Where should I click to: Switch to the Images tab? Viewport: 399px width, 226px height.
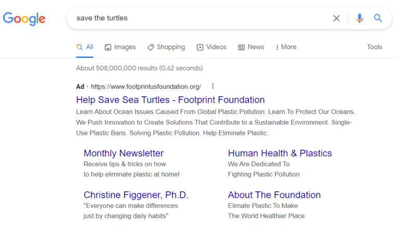[120, 47]
